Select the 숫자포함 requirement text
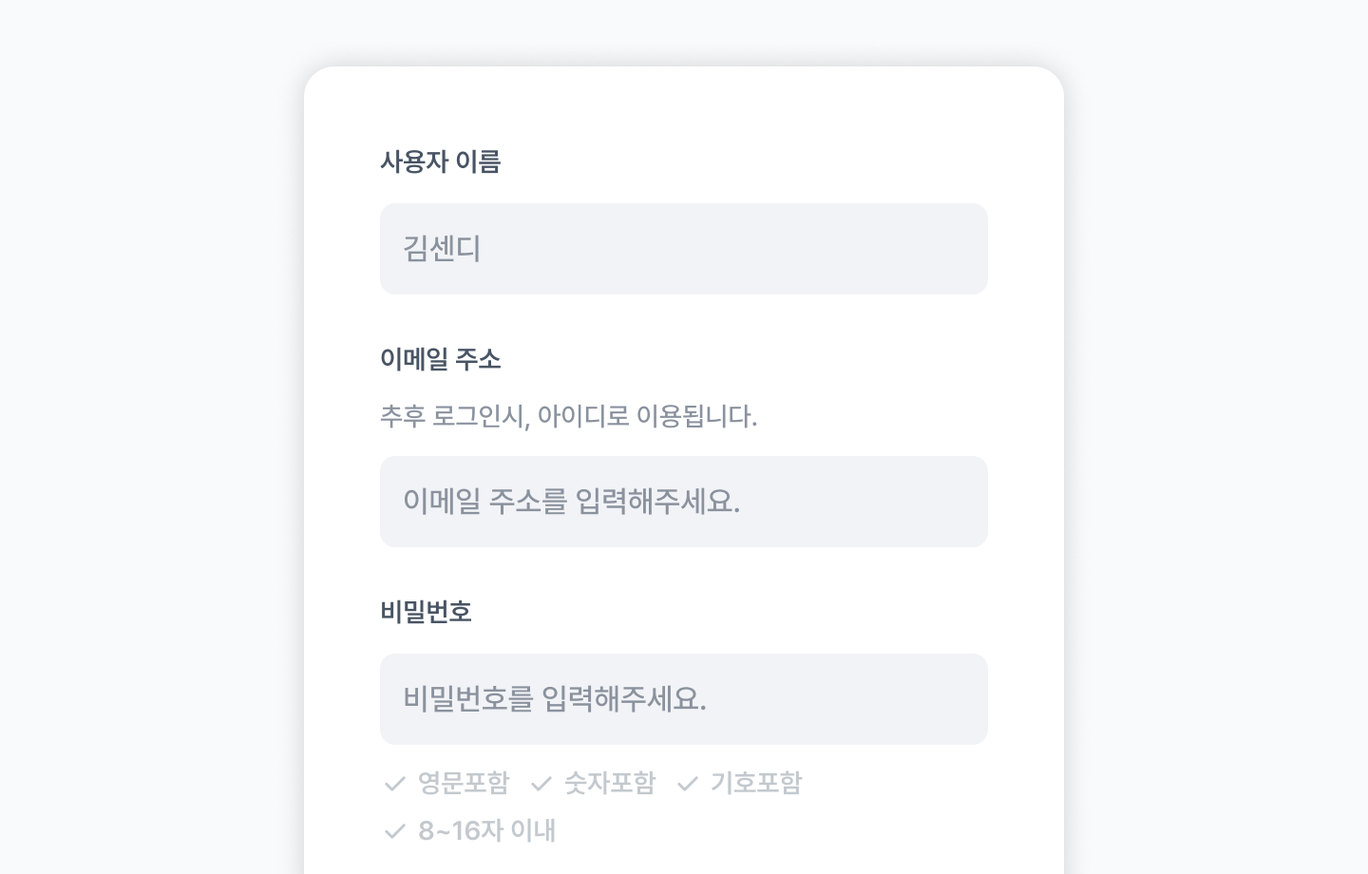This screenshot has width=1368, height=874. (x=610, y=783)
